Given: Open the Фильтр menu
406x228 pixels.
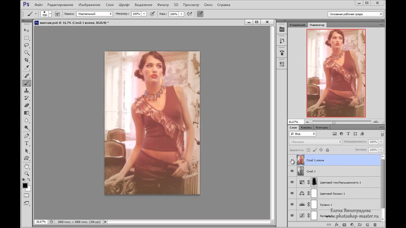Looking at the screenshot, I should [163, 5].
